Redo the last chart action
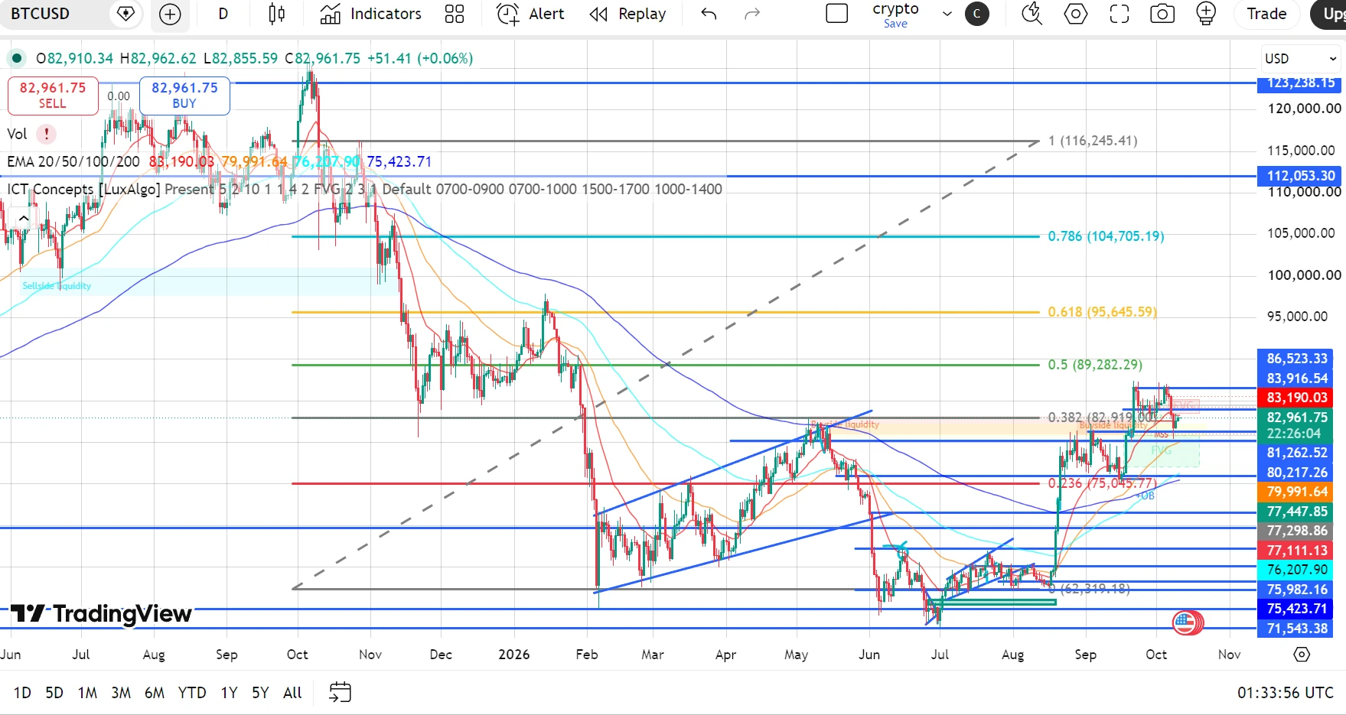1346x715 pixels. 752,14
